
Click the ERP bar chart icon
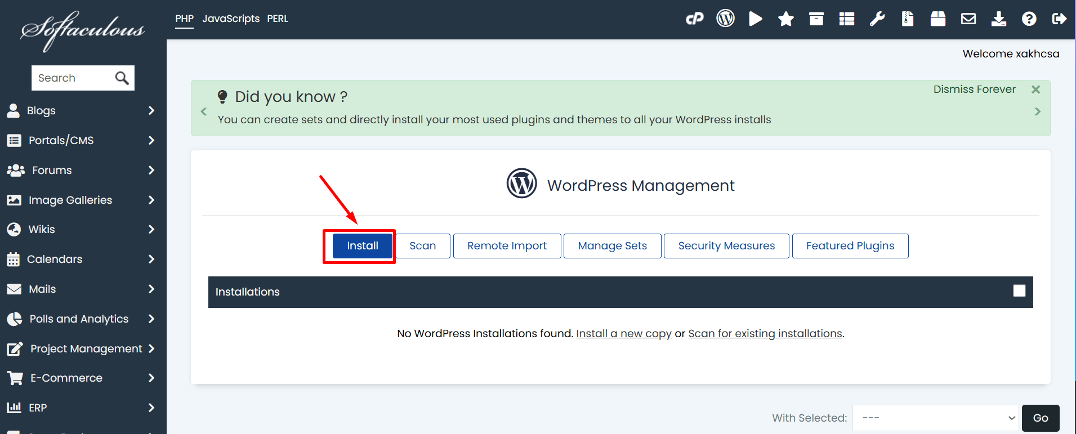[x=14, y=407]
